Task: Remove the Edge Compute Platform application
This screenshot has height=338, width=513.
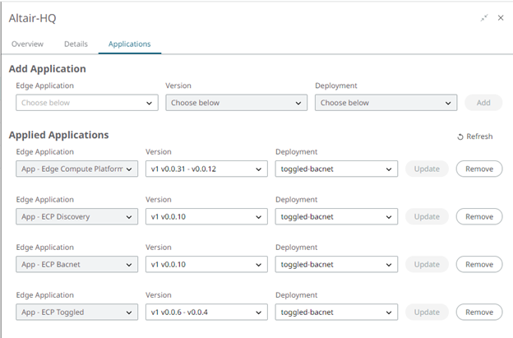Action: click(479, 169)
